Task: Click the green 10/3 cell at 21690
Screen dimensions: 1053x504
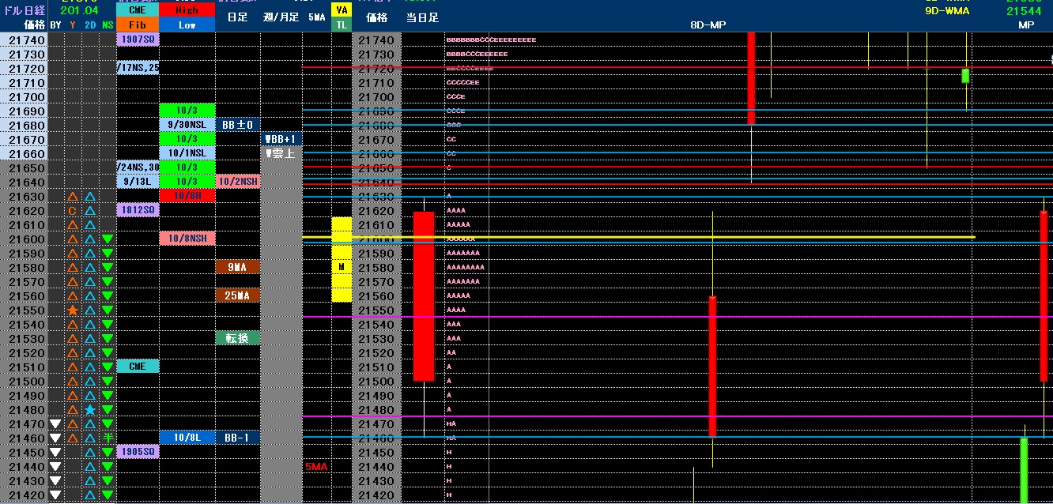Action: click(x=187, y=111)
